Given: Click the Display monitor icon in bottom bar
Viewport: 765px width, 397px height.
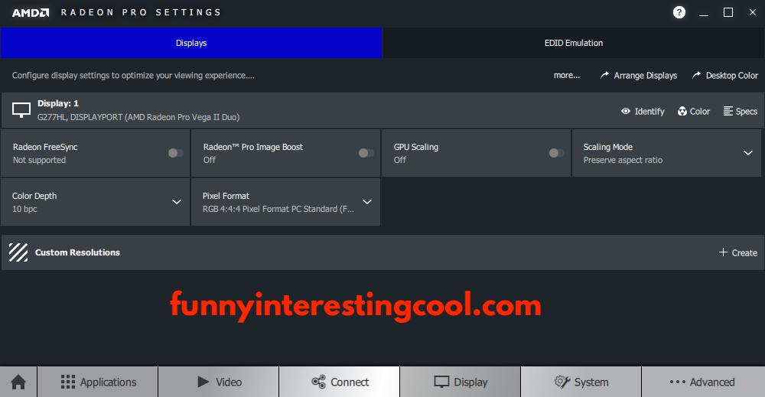Looking at the screenshot, I should (x=441, y=382).
